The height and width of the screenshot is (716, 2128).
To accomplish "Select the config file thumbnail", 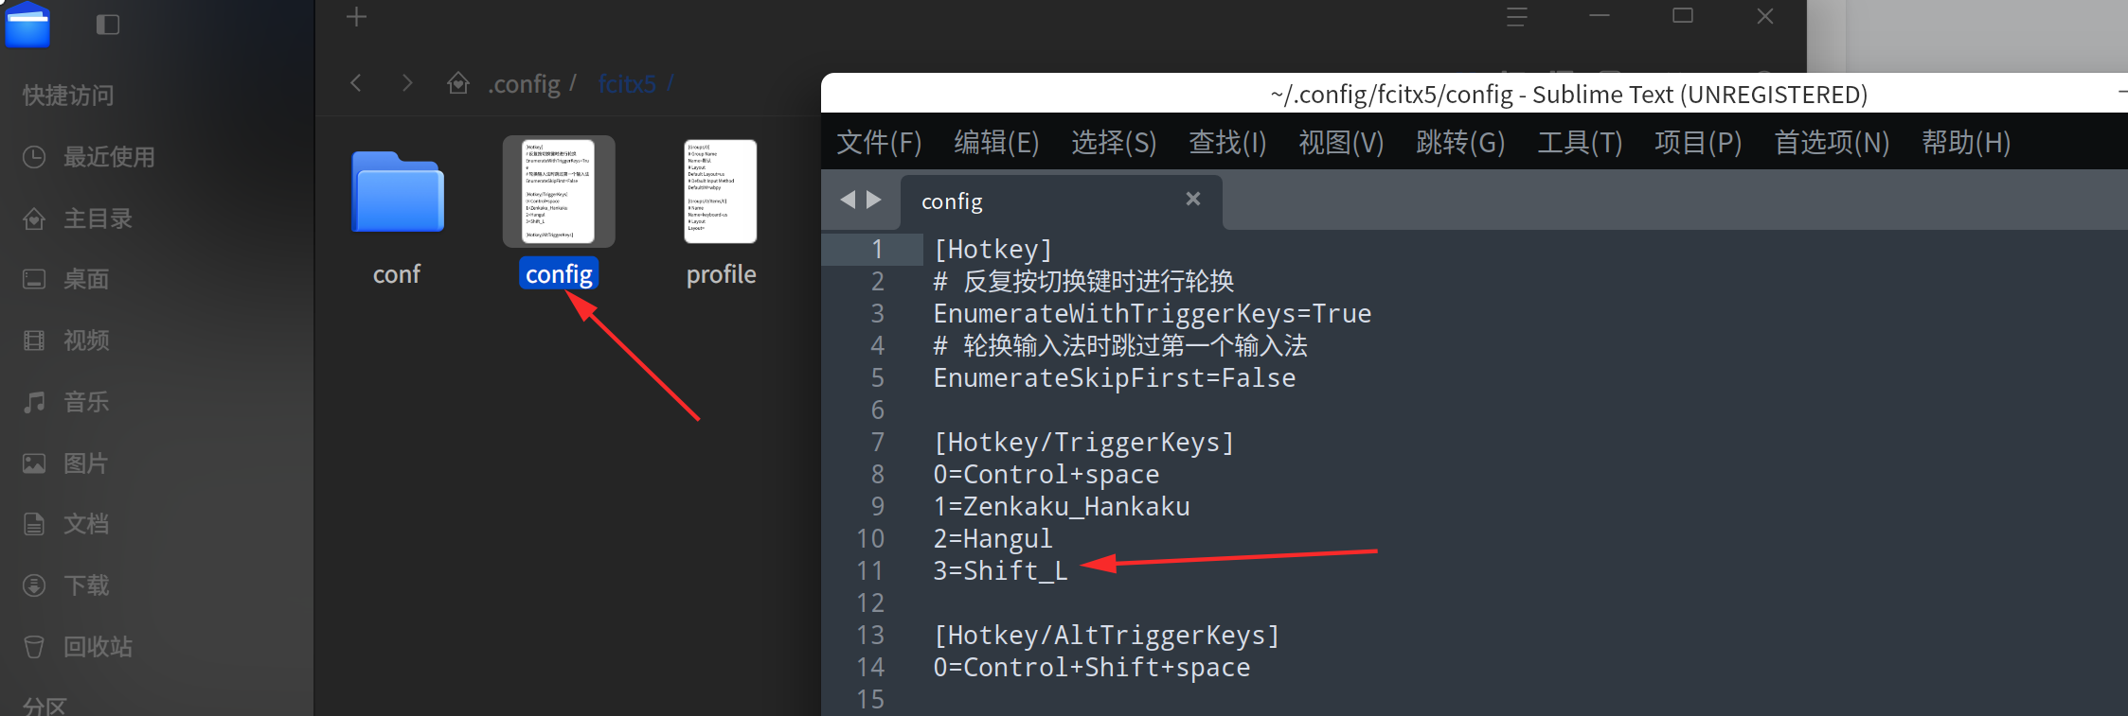I will click(559, 191).
